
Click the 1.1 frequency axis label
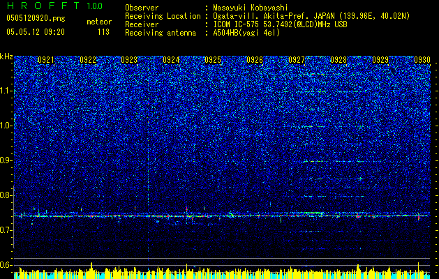coord(6,91)
